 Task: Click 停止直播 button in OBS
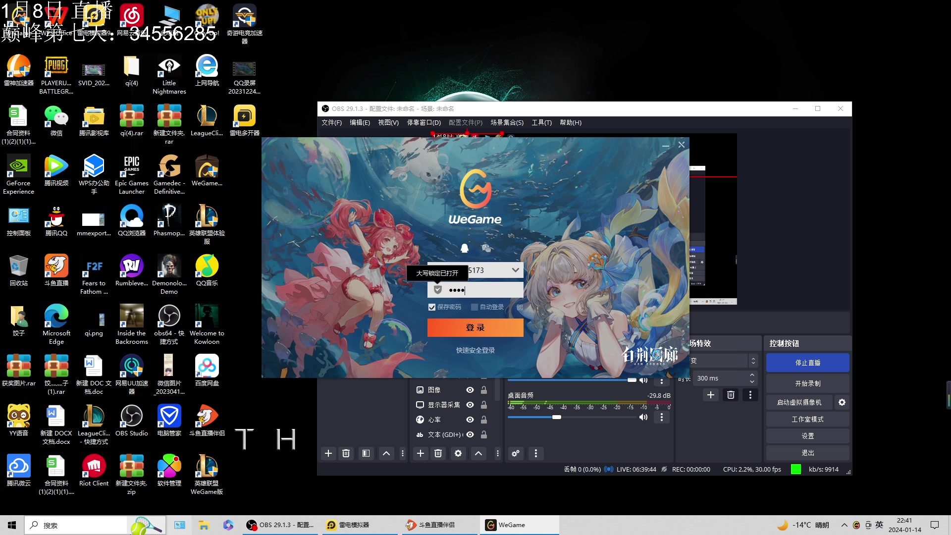(x=807, y=363)
